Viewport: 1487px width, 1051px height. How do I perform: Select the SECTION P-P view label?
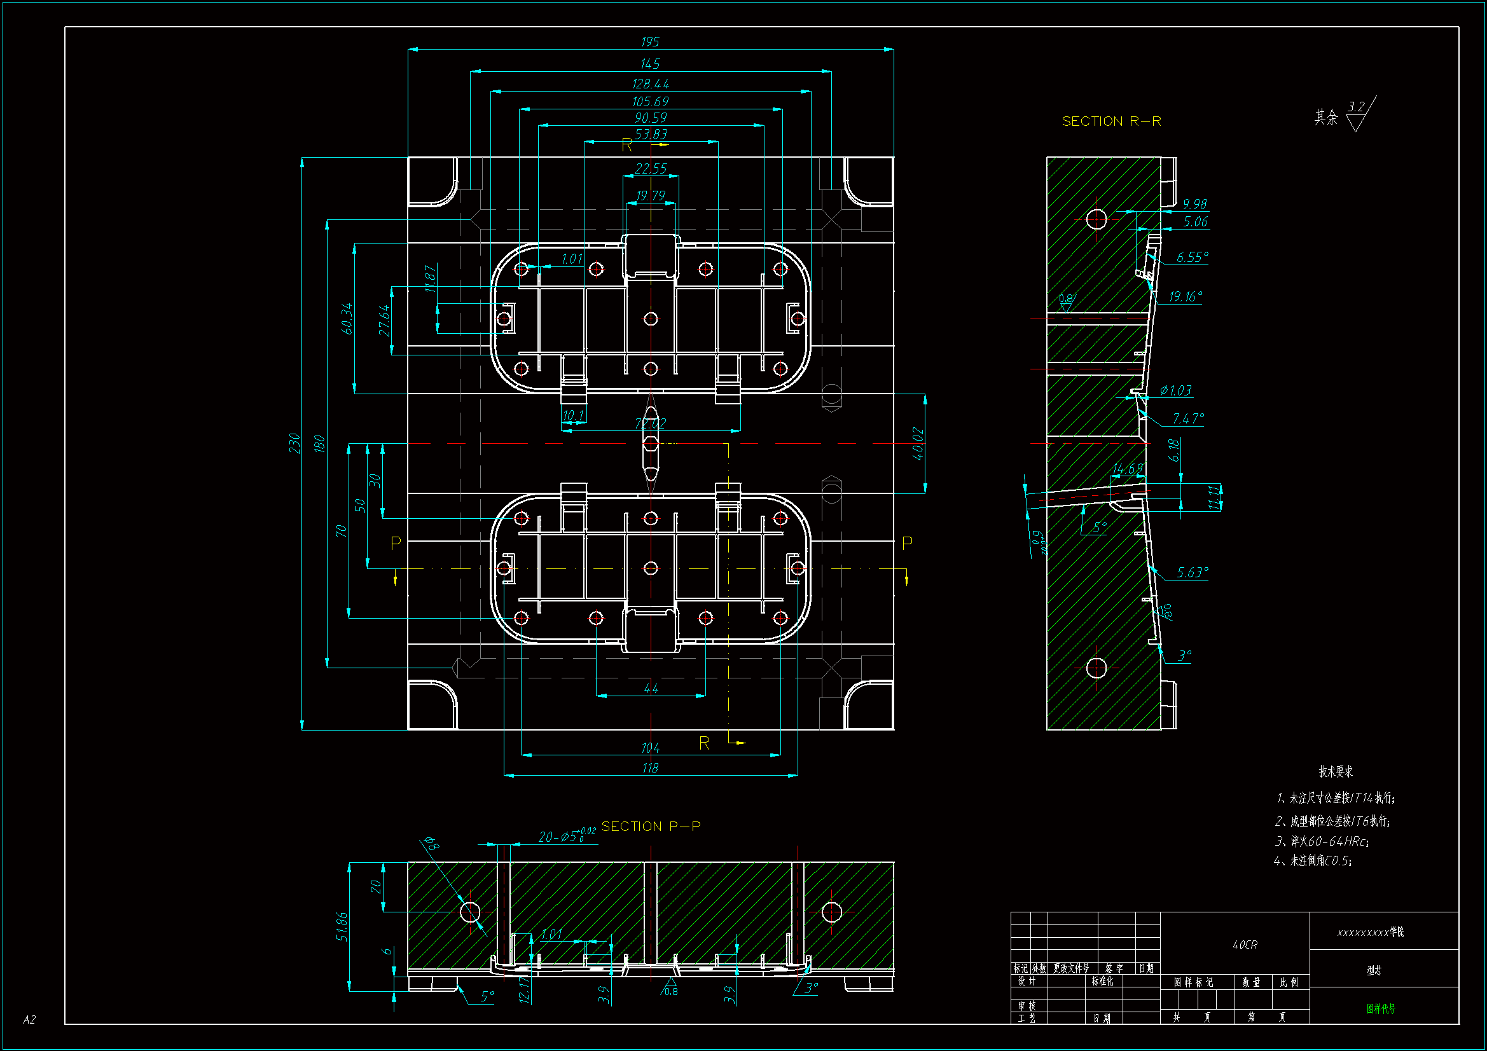(x=650, y=827)
